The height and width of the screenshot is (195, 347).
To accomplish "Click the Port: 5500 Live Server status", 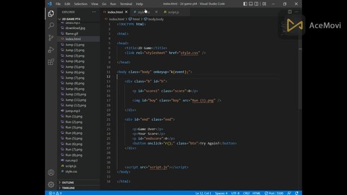I will [274, 193].
